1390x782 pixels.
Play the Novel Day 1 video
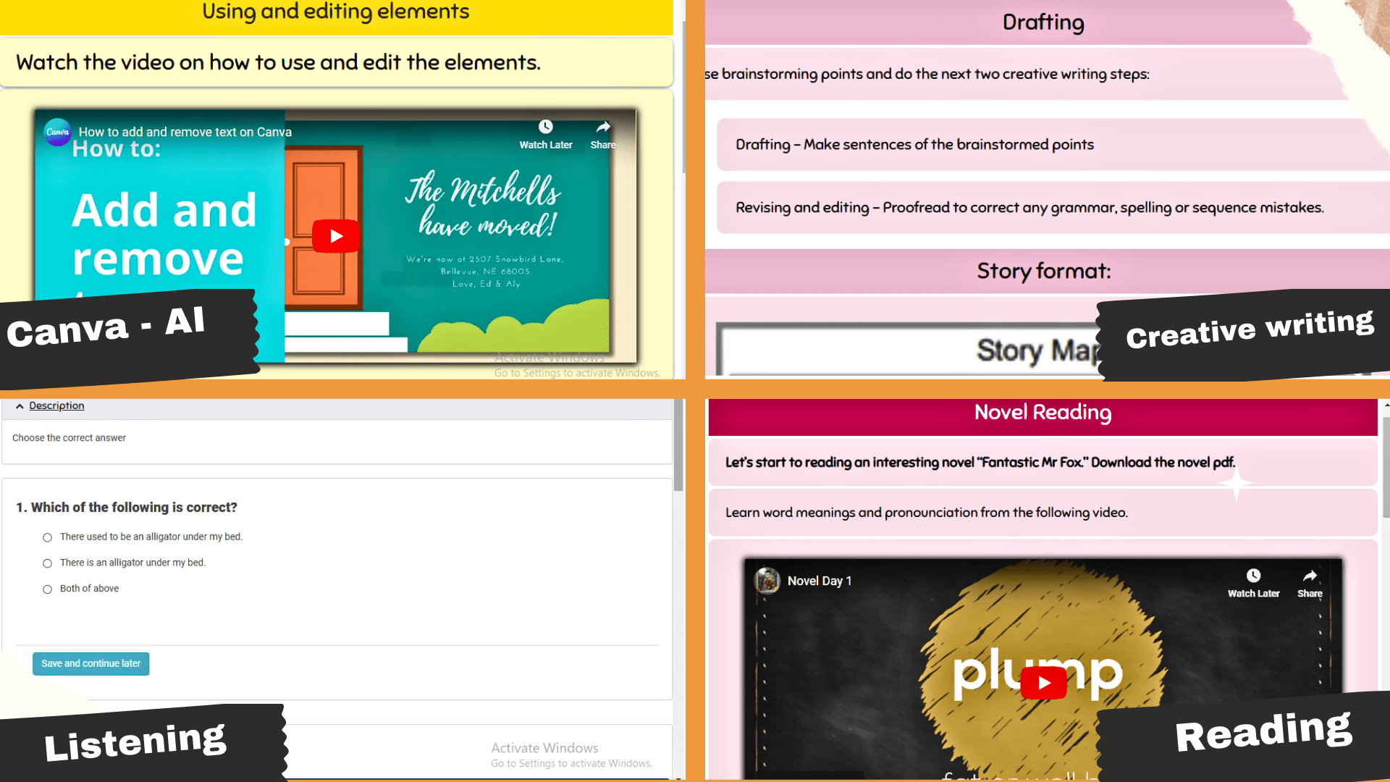click(1043, 683)
